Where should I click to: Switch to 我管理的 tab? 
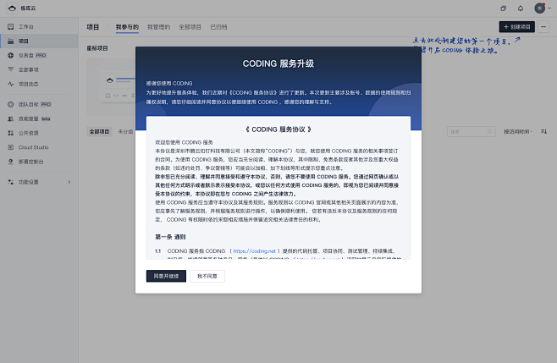click(159, 27)
